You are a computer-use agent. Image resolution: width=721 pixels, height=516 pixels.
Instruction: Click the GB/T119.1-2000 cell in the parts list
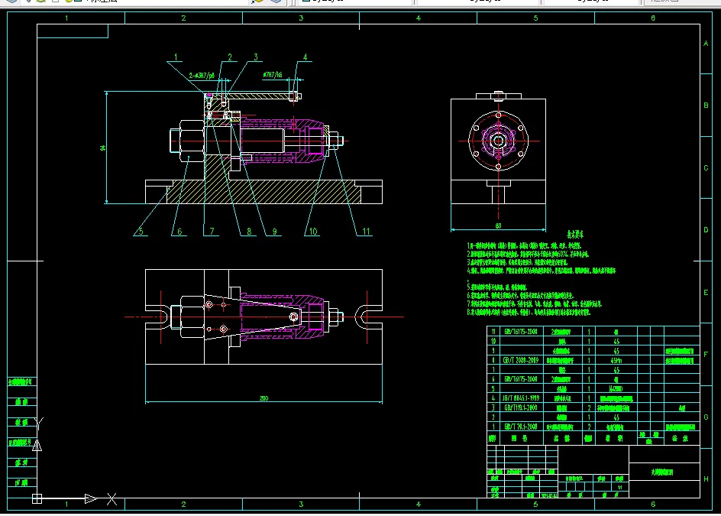pos(521,407)
